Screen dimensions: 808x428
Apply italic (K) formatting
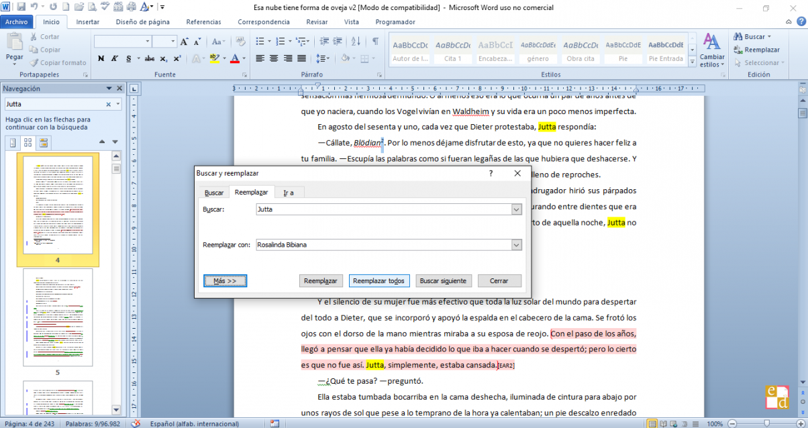[114, 58]
